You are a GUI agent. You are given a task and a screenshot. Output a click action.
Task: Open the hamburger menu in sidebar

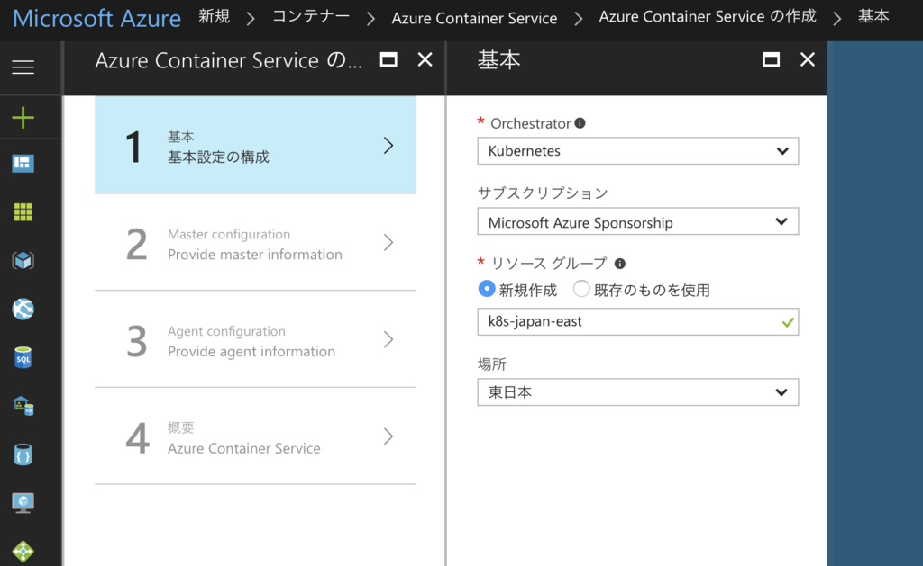click(23, 67)
